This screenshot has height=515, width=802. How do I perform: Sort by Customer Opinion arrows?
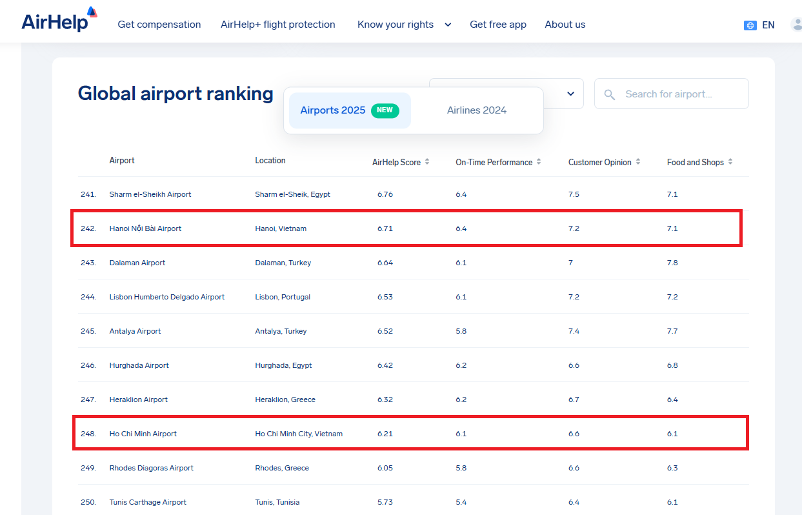pos(638,162)
